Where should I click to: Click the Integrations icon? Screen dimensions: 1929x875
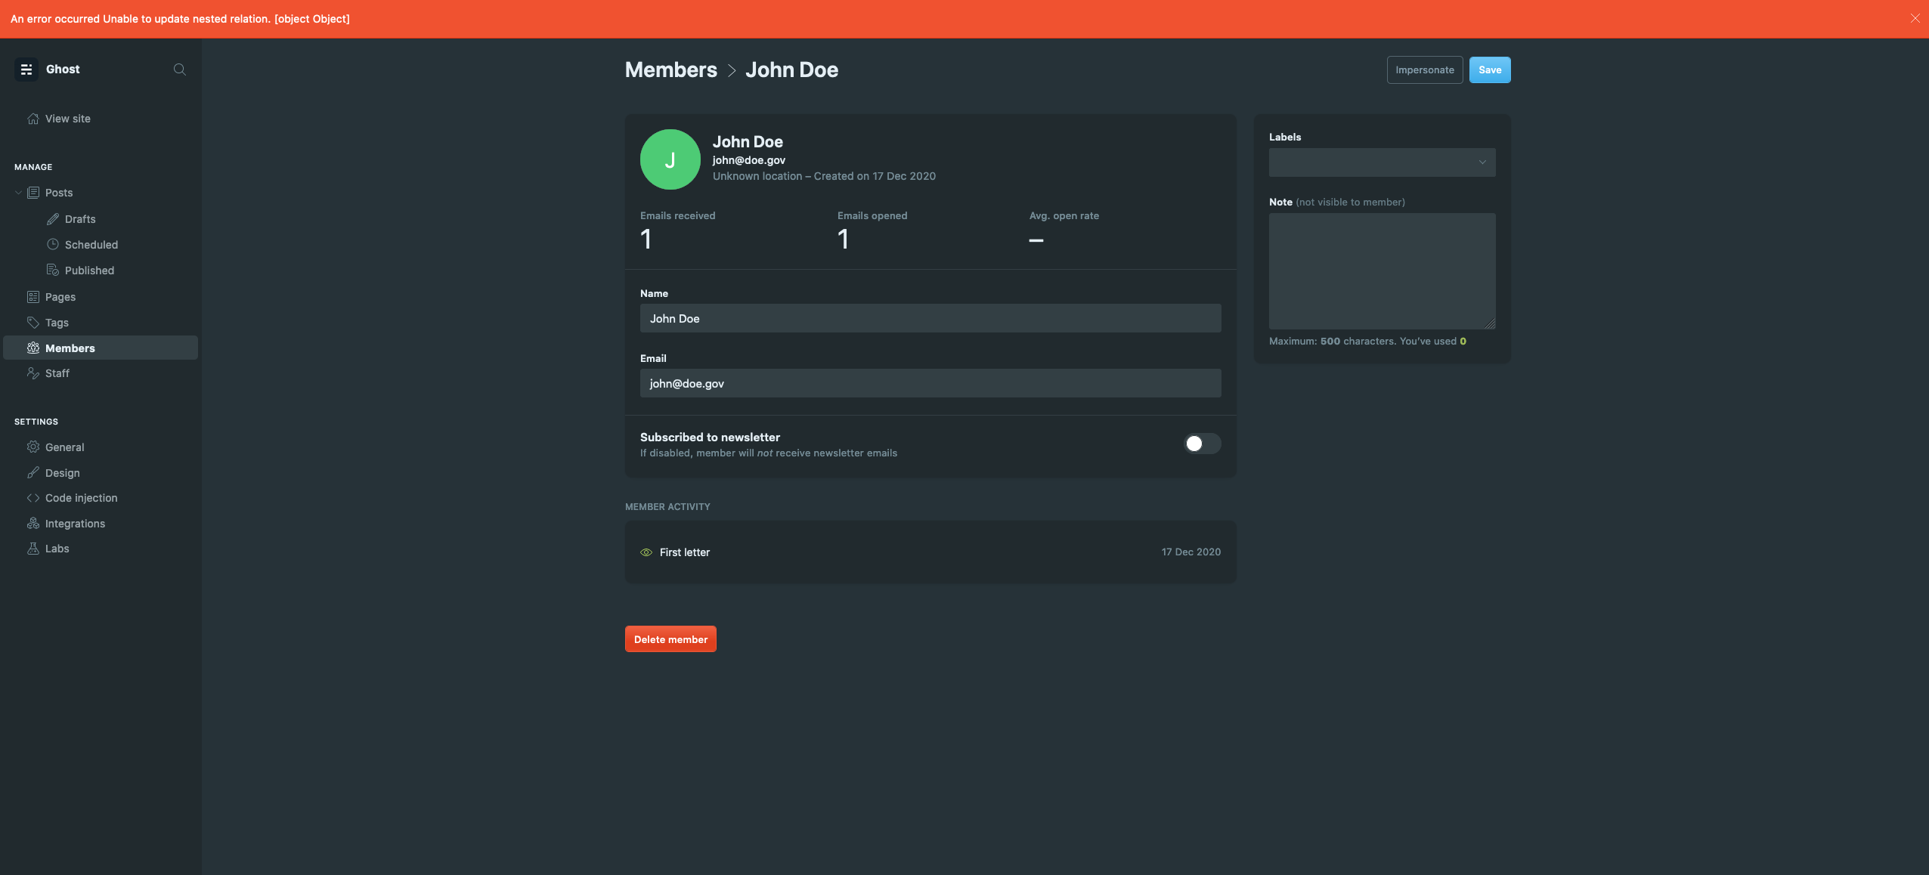tap(33, 523)
